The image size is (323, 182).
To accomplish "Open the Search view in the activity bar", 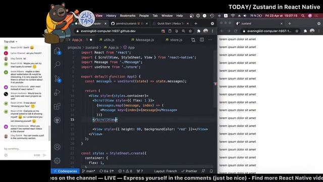I will click(x=57, y=64).
